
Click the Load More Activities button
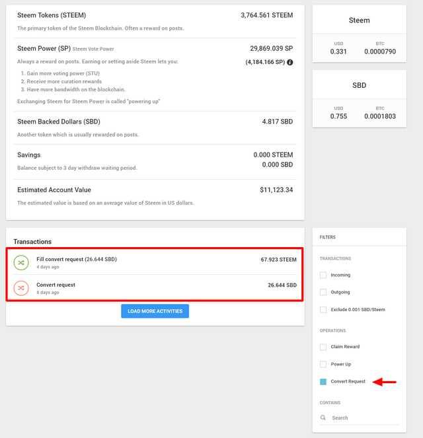pyautogui.click(x=155, y=311)
